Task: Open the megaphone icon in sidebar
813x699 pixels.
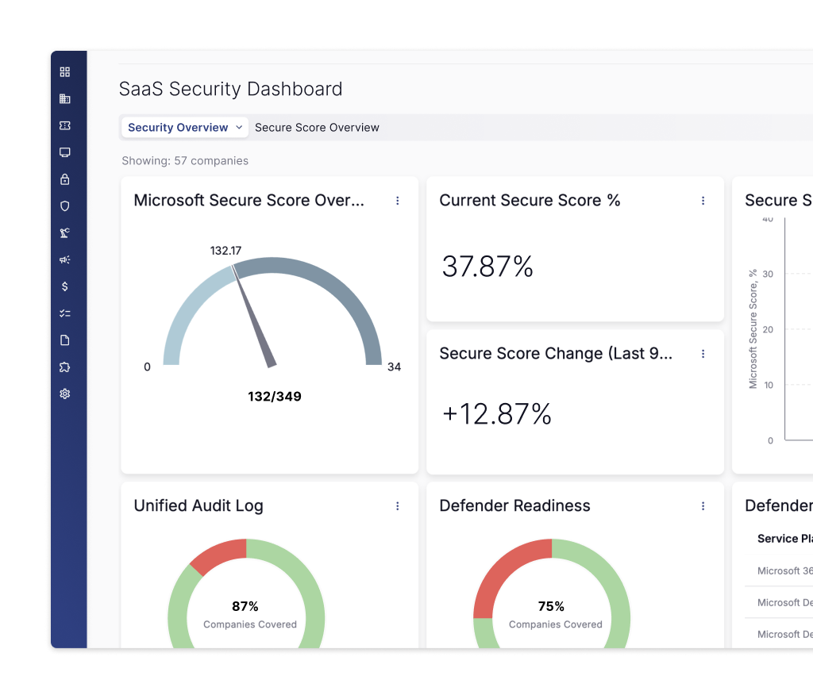Action: 65,259
